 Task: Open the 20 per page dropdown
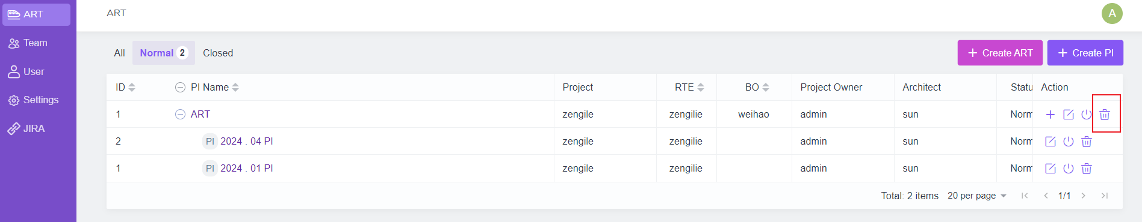coord(976,196)
